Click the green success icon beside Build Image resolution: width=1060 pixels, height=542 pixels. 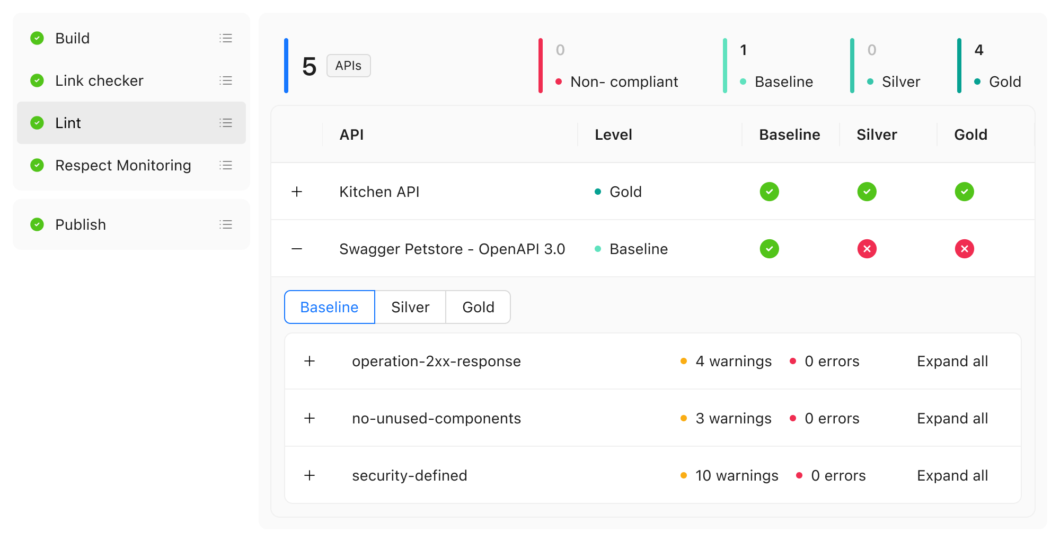[37, 38]
